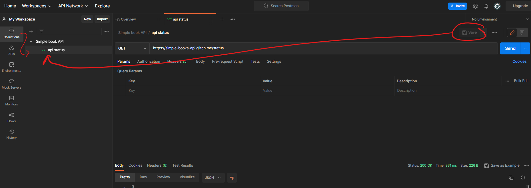Open the Cookies link beside Send

[519, 62]
